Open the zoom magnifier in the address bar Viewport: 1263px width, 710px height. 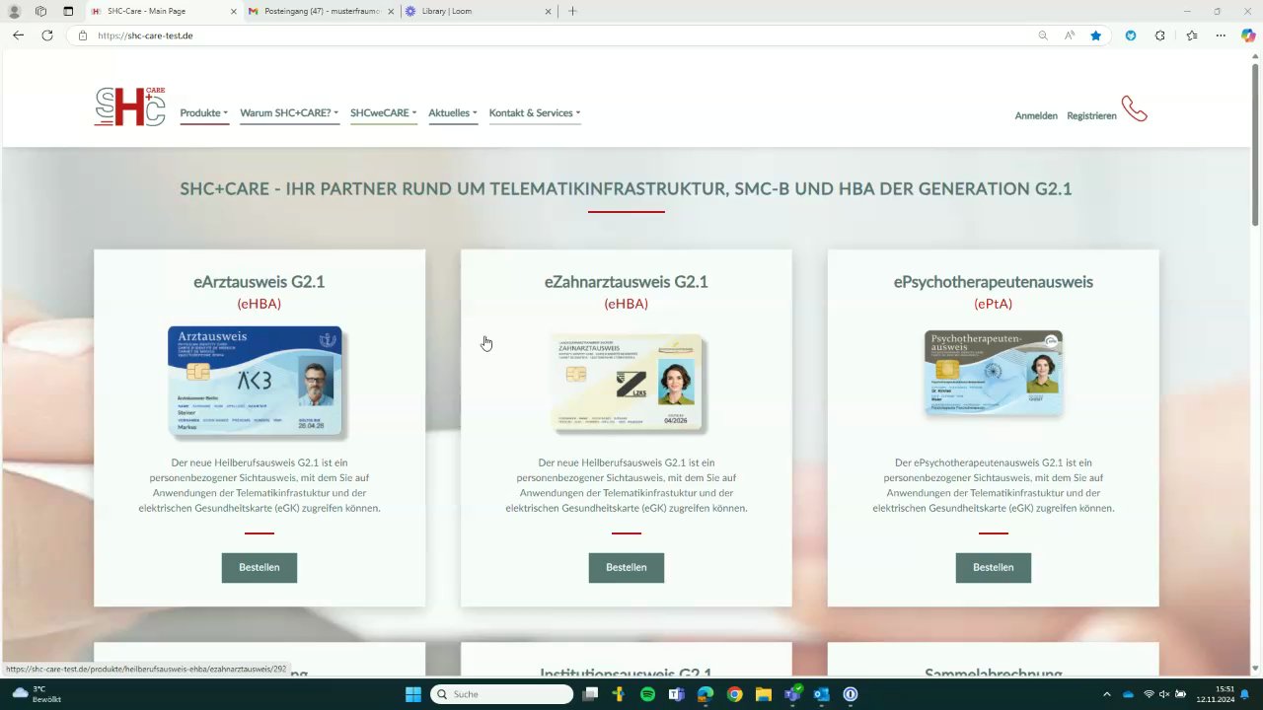pyautogui.click(x=1043, y=35)
